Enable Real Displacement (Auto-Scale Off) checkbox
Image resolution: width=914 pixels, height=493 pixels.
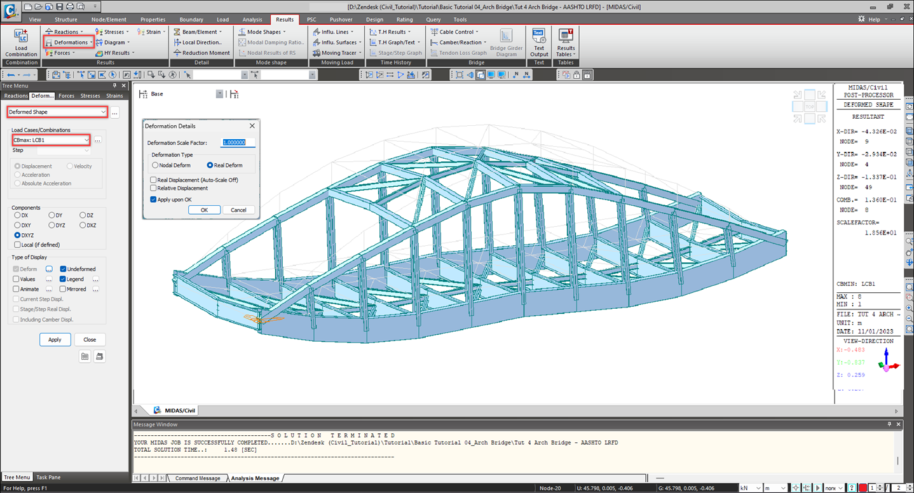point(153,180)
